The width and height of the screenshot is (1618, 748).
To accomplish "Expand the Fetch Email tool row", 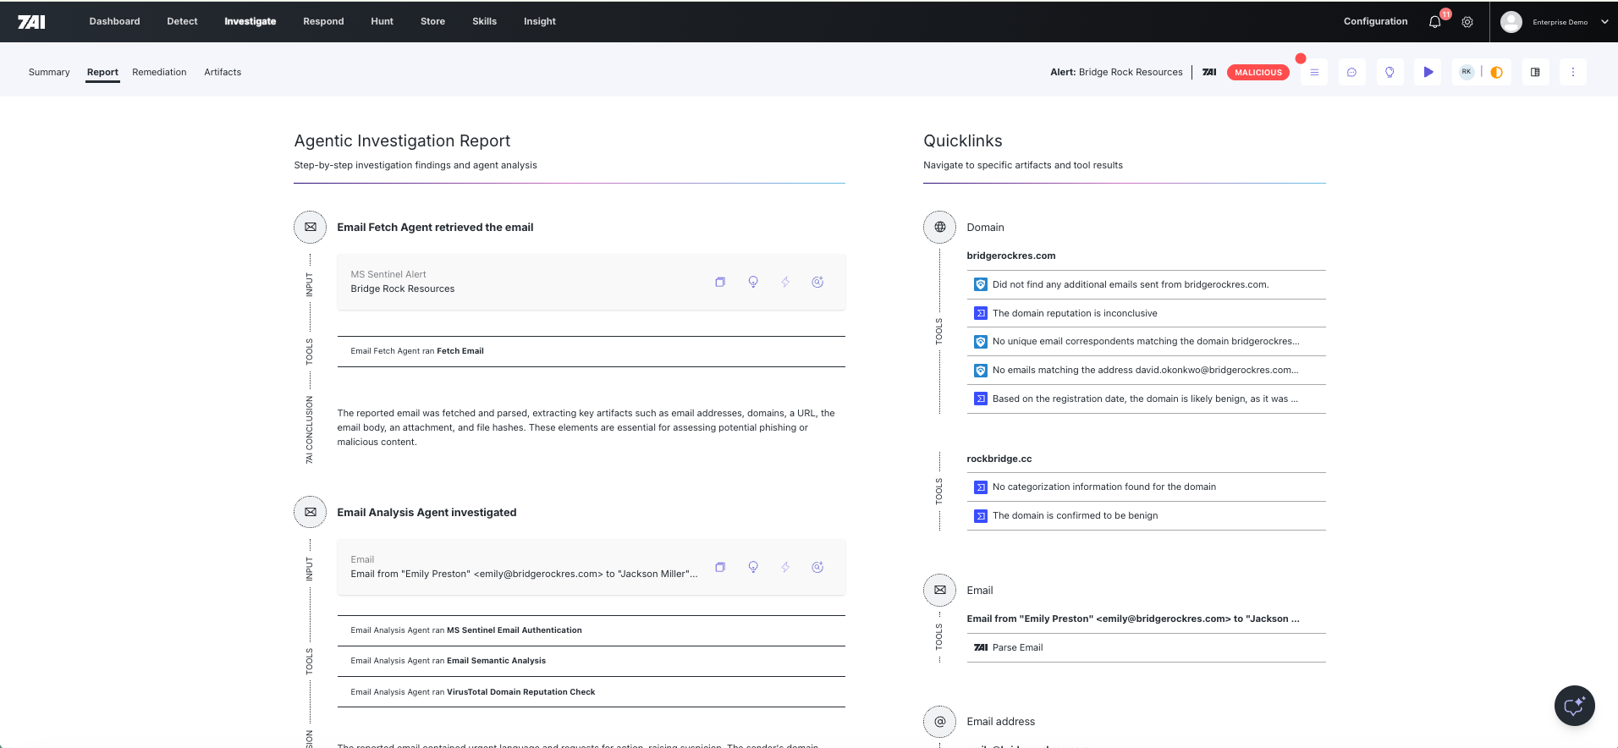I will click(x=592, y=351).
